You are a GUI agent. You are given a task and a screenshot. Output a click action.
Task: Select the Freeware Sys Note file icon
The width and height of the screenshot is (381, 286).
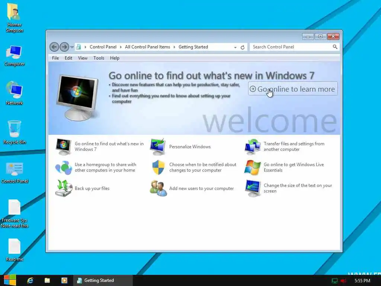(15, 207)
